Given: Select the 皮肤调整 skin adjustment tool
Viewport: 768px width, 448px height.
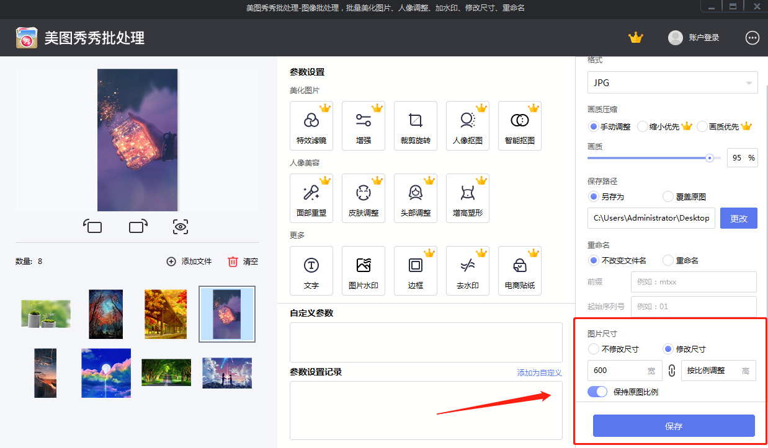Looking at the screenshot, I should coord(364,198).
